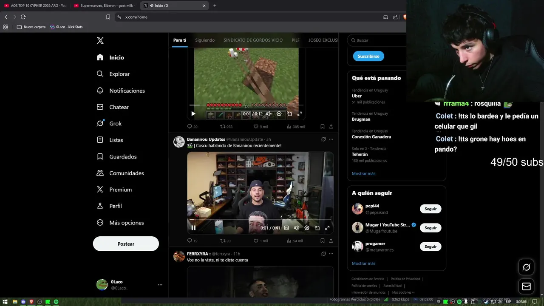The height and width of the screenshot is (306, 544).
Task: Toggle picture-in-picture on the Coscu video
Action: click(x=317, y=228)
